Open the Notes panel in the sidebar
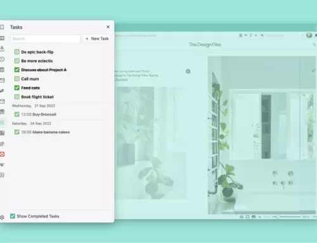 [2, 70]
